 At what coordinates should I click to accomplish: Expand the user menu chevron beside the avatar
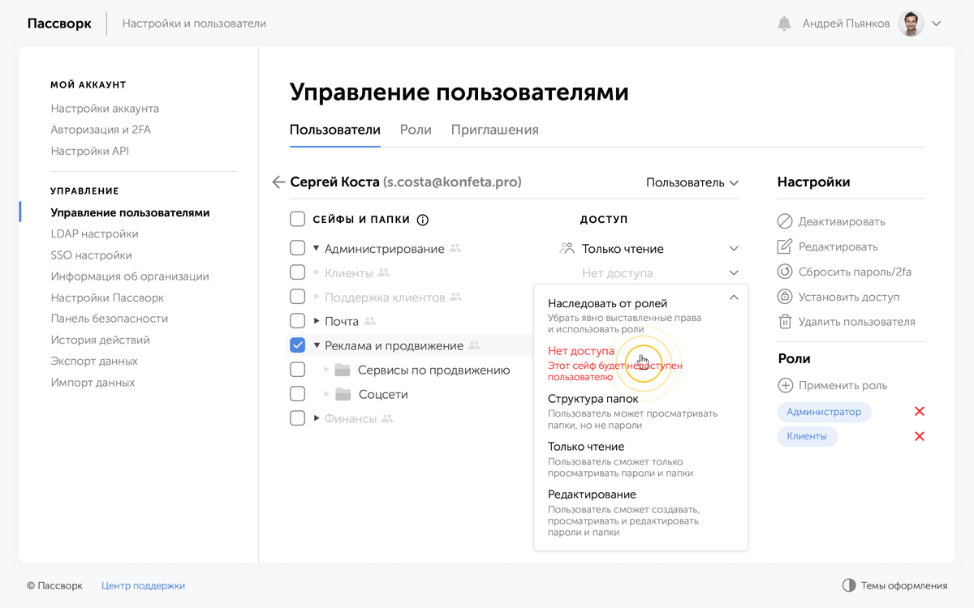pos(937,24)
